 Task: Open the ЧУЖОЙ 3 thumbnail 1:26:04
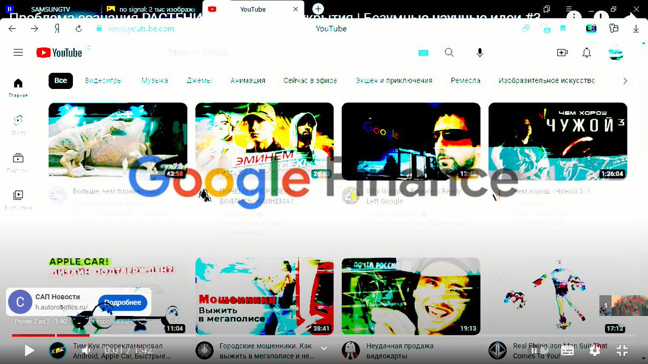point(558,141)
